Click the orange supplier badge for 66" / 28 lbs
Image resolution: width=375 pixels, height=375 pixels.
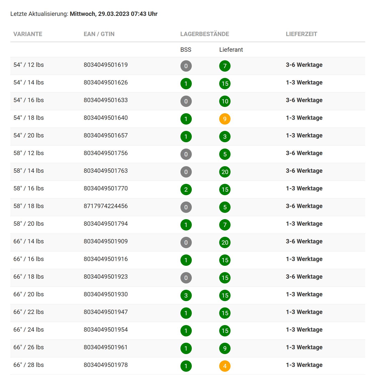point(225,366)
